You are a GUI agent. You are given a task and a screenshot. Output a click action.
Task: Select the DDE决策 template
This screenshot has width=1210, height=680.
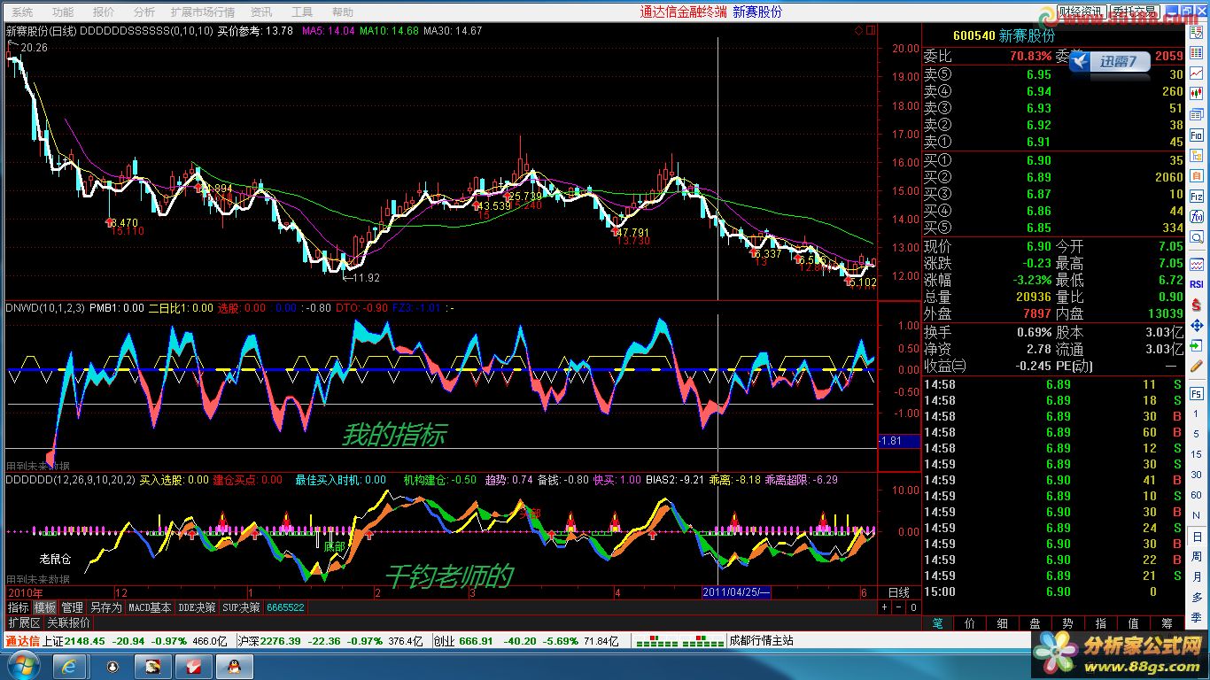coord(197,607)
